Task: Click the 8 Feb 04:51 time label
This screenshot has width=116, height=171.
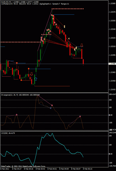Action: pyautogui.click(x=52, y=169)
